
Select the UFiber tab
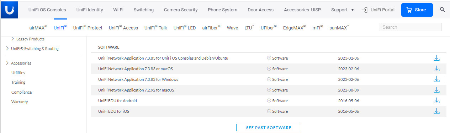(x=268, y=27)
